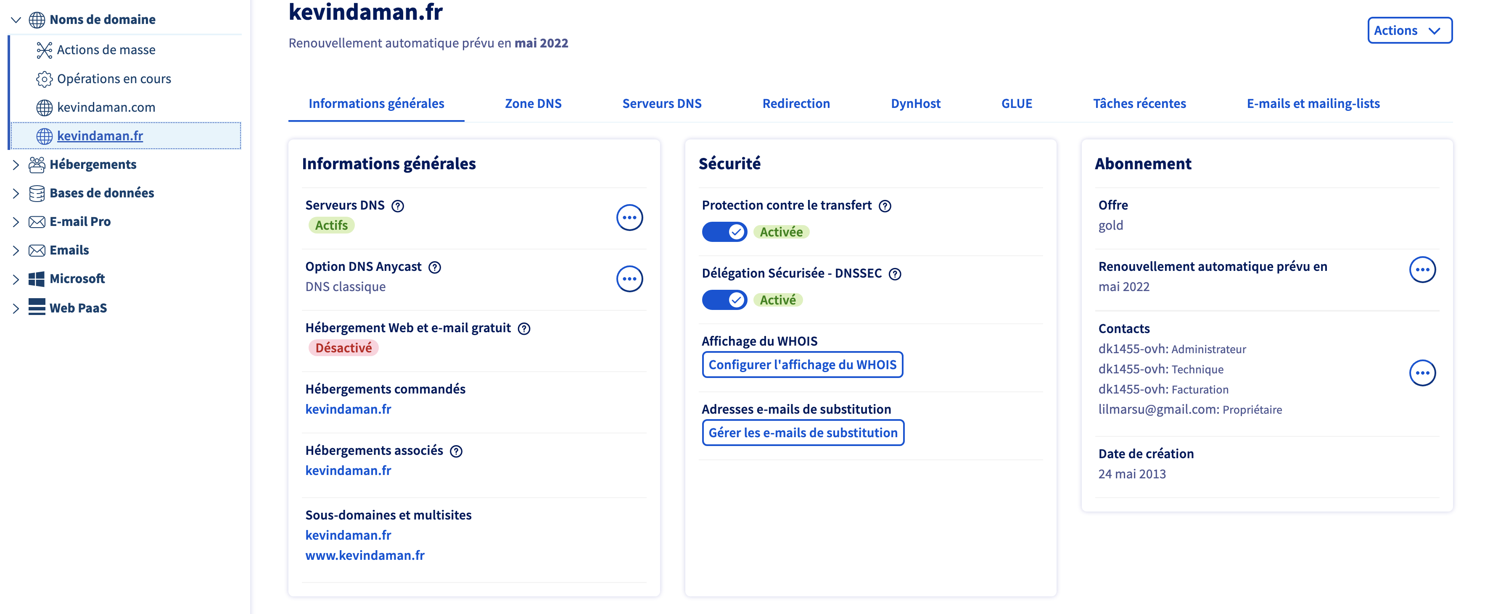Image resolution: width=1485 pixels, height=614 pixels.
Task: Open the renewal options ellipsis button
Action: click(x=1422, y=270)
